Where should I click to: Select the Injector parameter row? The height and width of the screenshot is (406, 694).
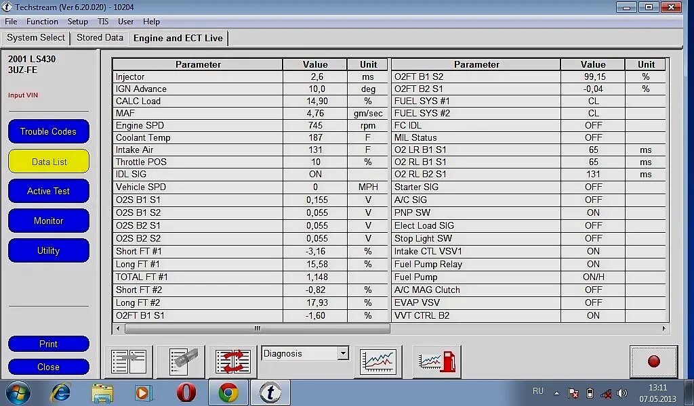coord(250,76)
